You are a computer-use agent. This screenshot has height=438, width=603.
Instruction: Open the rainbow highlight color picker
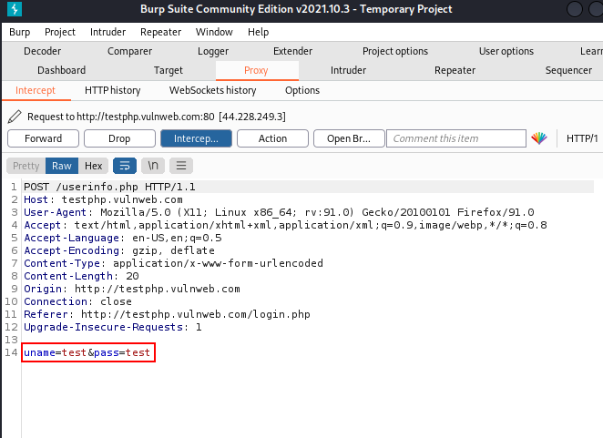tap(538, 138)
